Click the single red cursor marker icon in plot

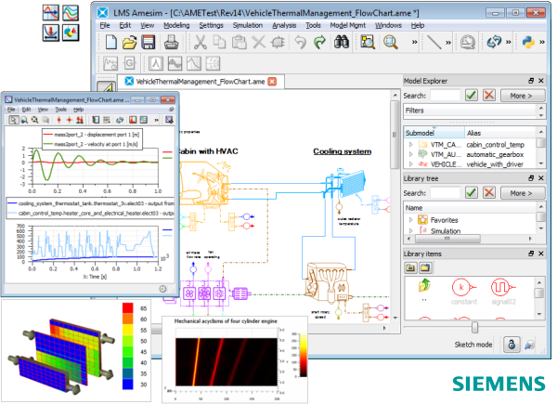point(59,120)
